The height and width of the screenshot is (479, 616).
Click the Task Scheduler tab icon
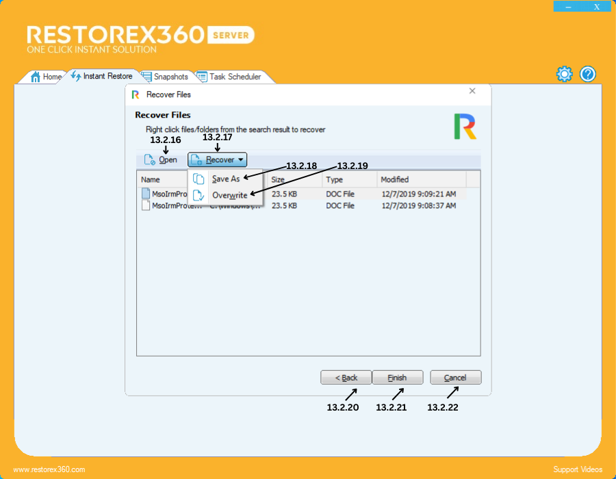click(202, 77)
